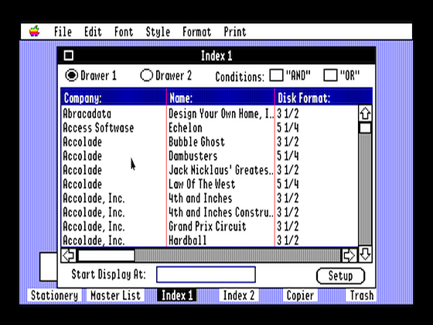Select the Index 1 desktop item

177,296
